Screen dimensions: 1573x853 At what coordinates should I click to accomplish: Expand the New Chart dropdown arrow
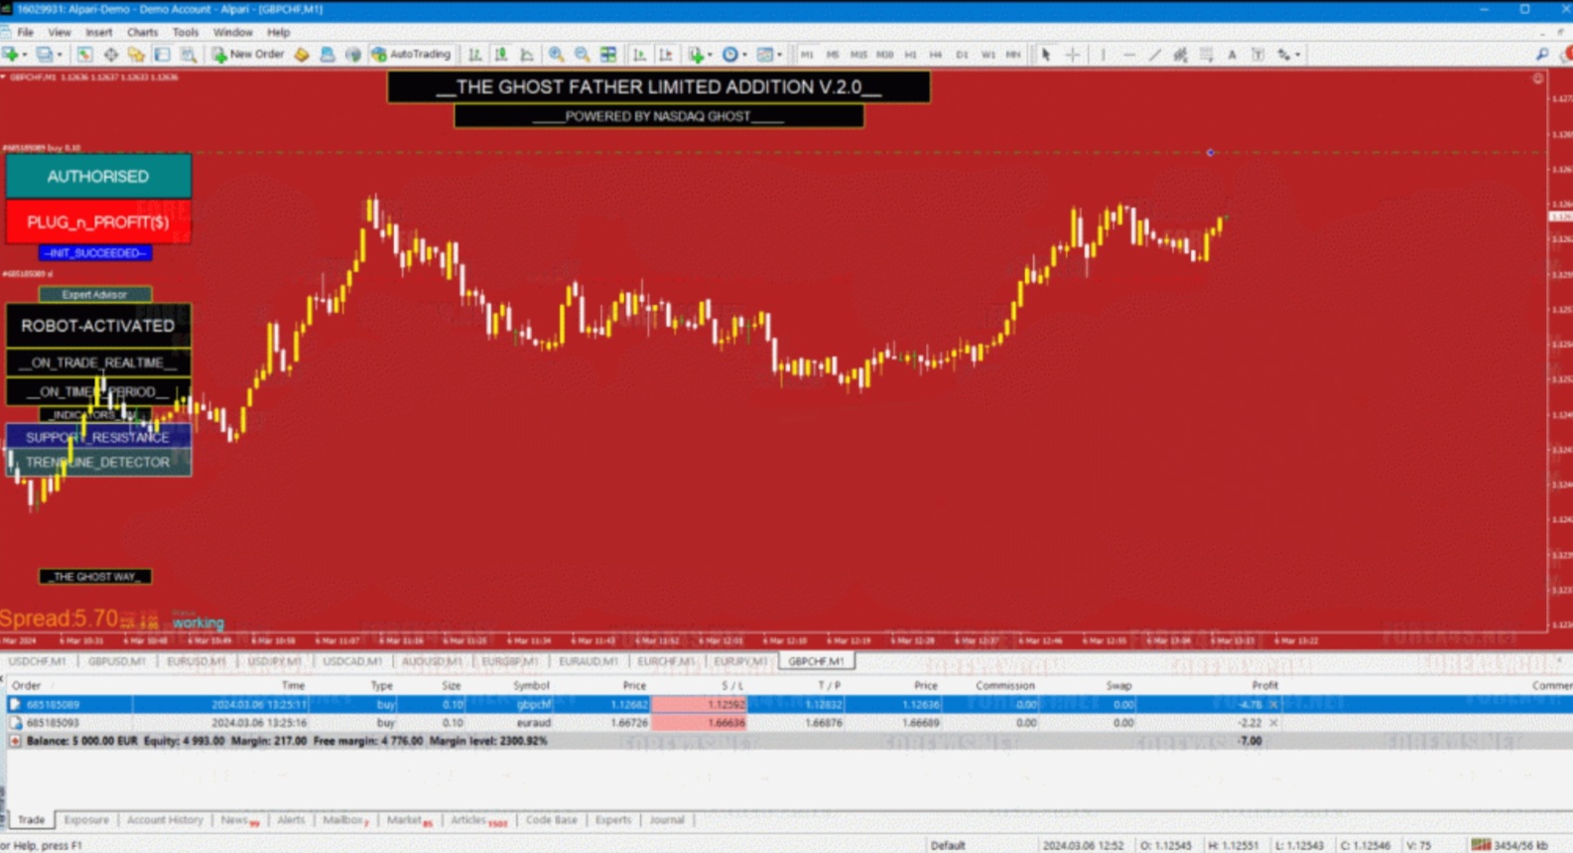point(25,55)
